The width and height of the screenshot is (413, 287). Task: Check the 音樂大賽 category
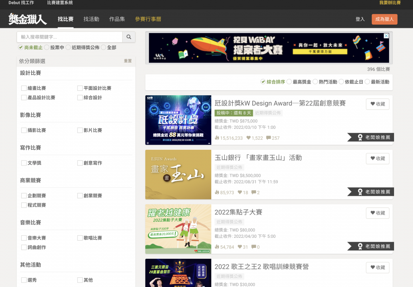[x=24, y=238]
